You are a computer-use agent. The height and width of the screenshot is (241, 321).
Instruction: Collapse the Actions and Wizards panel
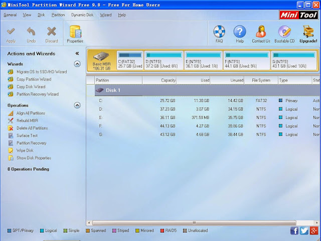(x=77, y=53)
